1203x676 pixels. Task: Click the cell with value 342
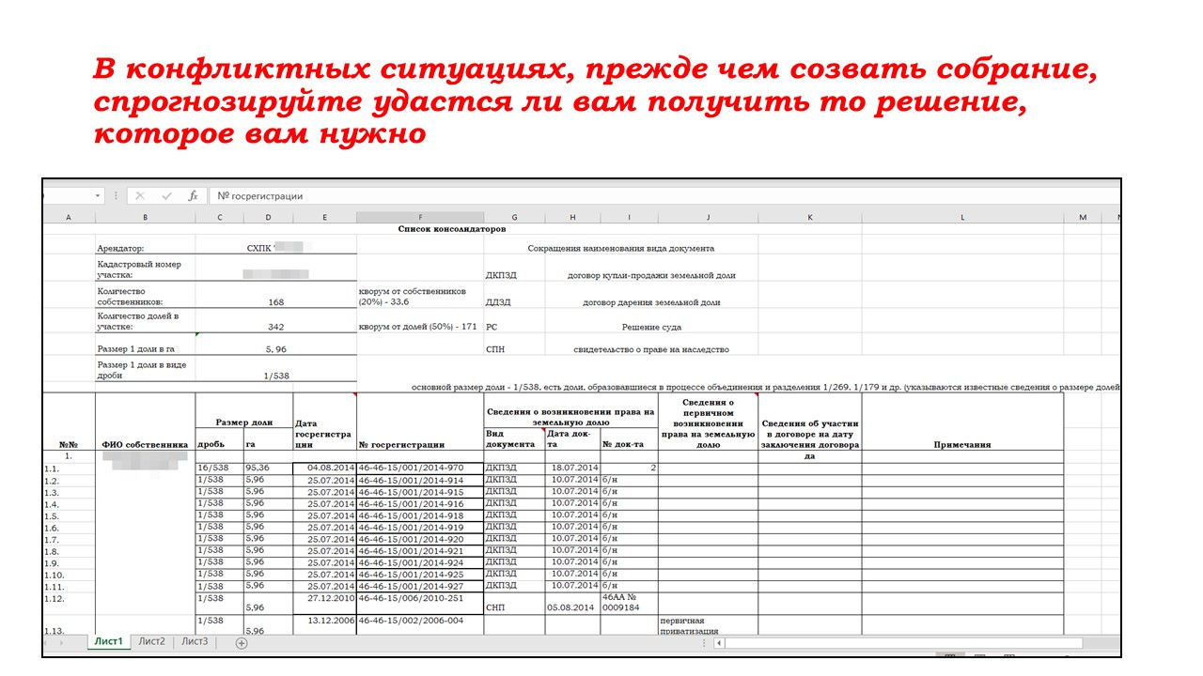point(275,322)
